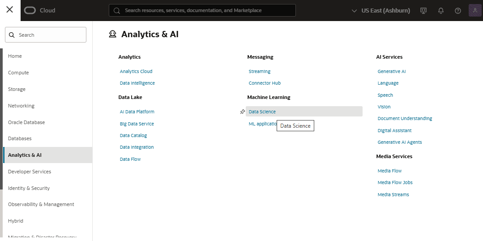Open the Analytics Cloud link
The width and height of the screenshot is (483, 241).
coord(136,71)
